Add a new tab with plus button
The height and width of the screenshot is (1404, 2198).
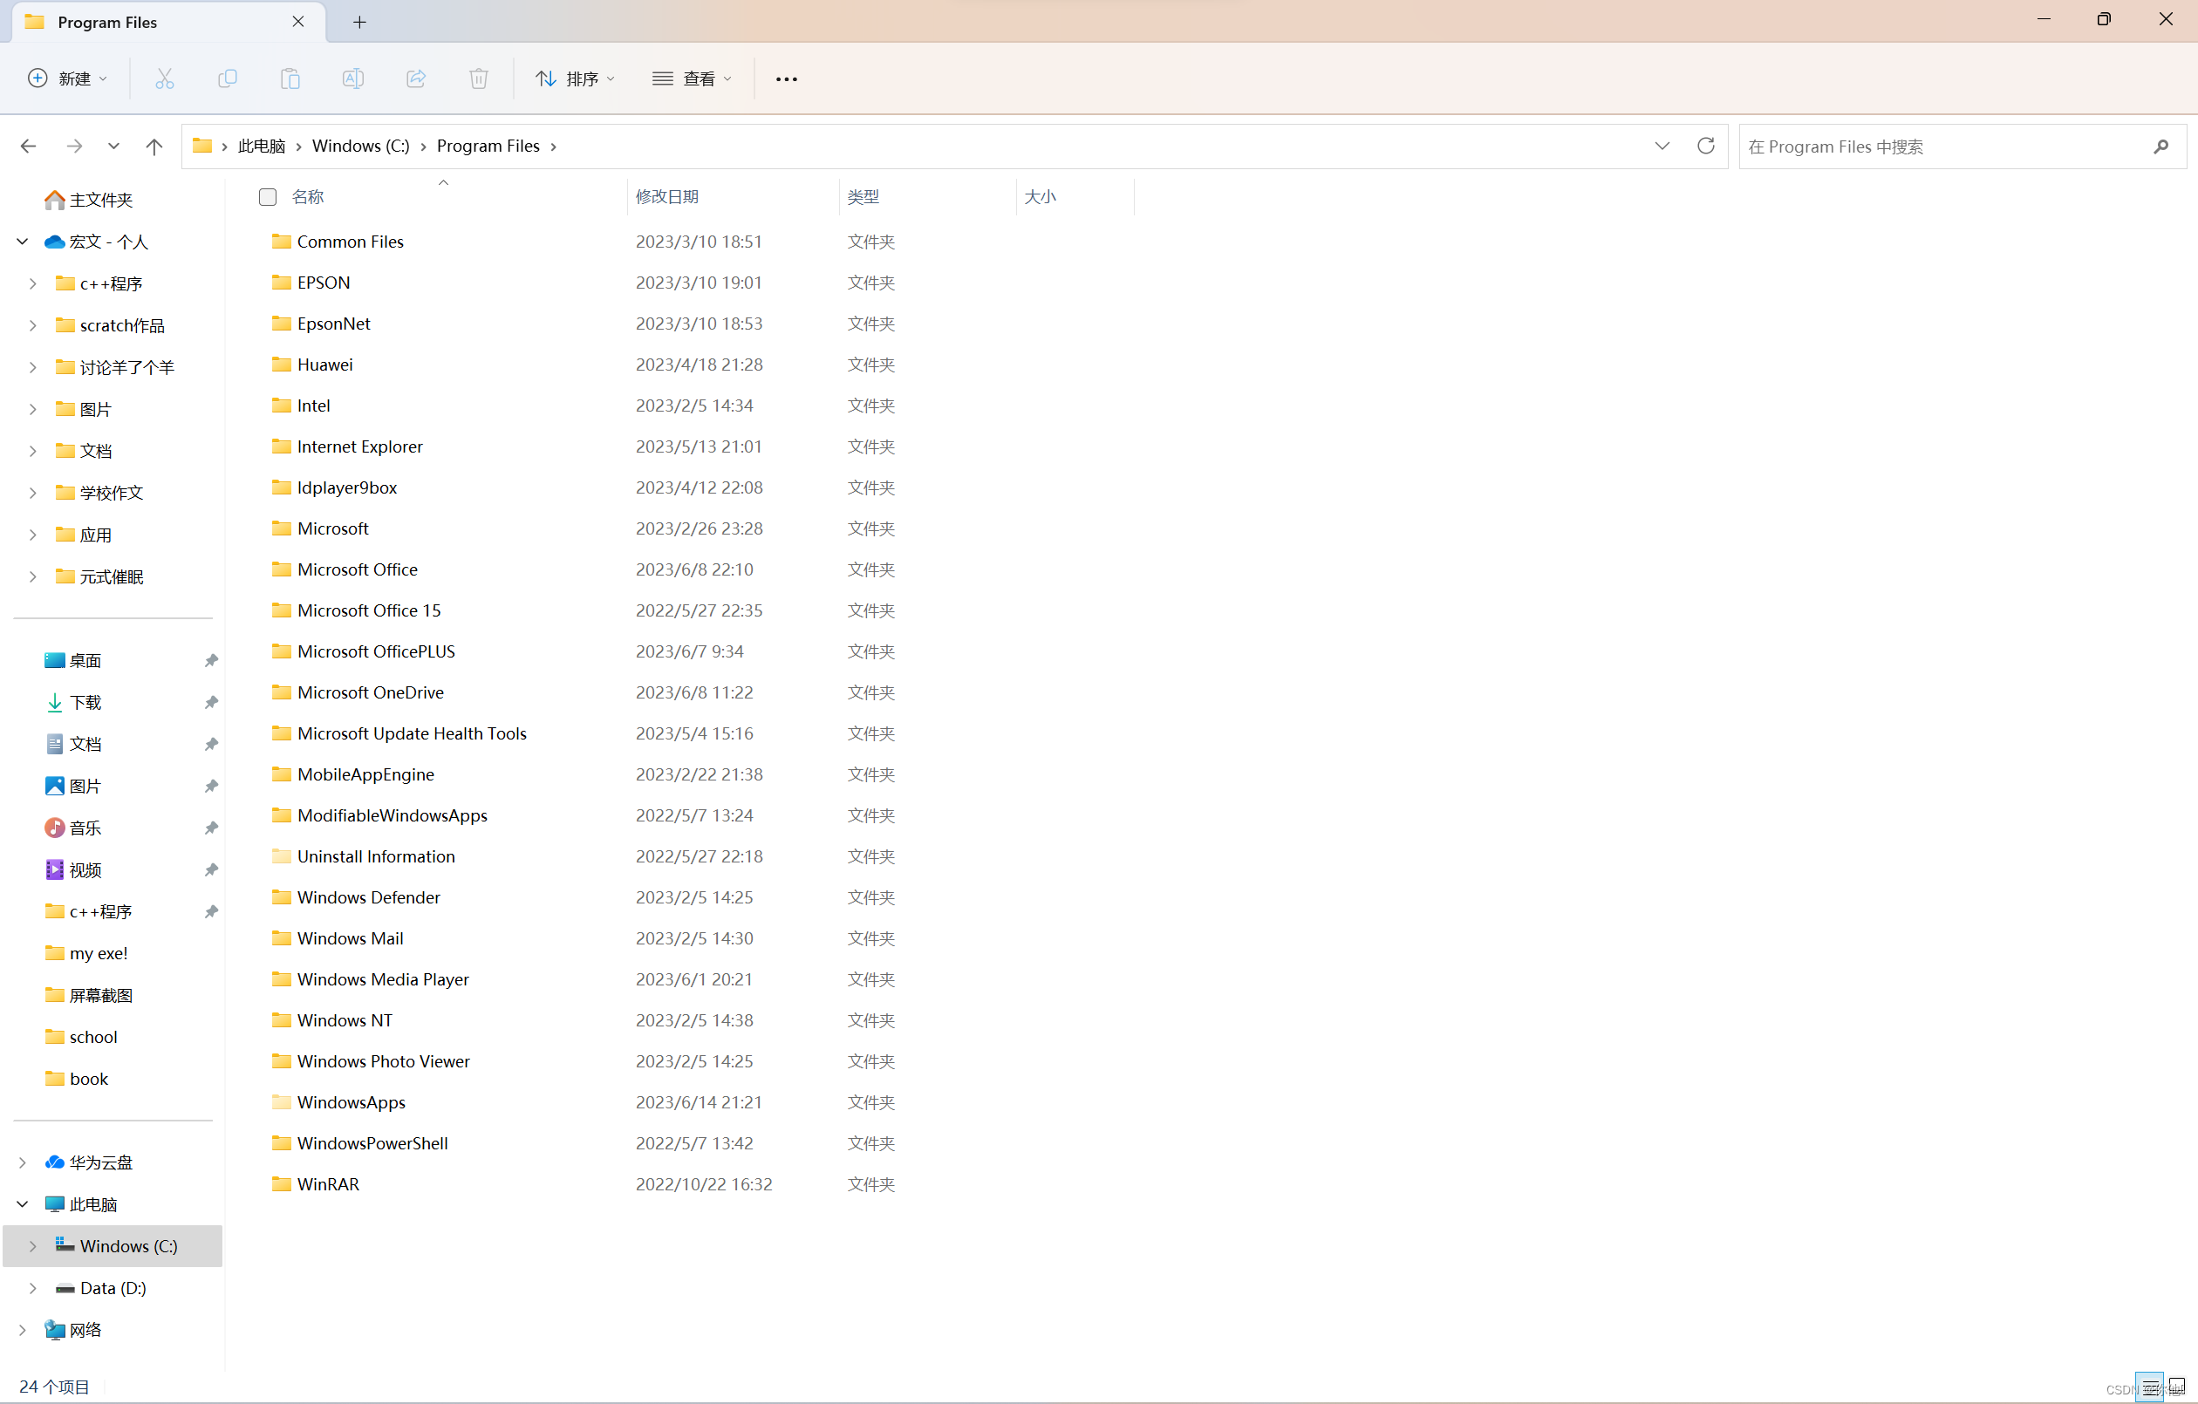click(x=359, y=22)
